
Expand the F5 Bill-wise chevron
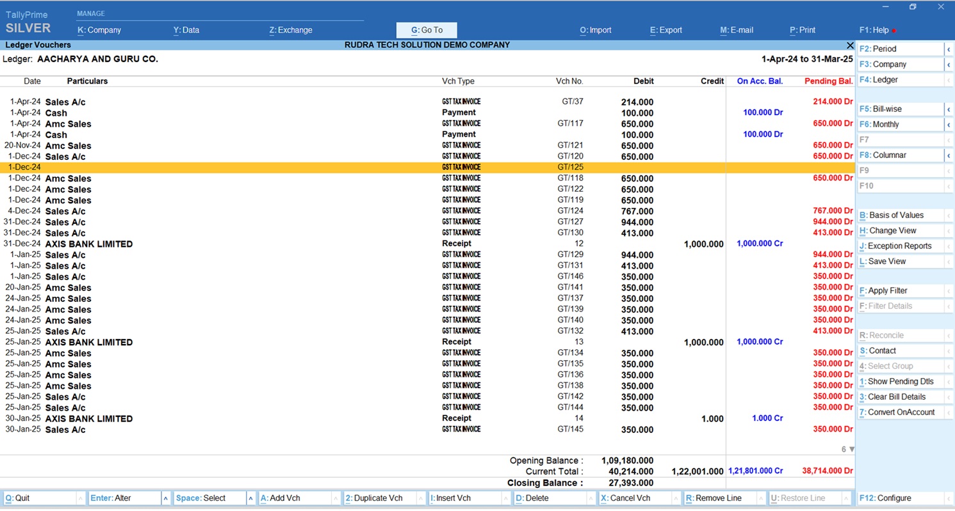tap(949, 109)
